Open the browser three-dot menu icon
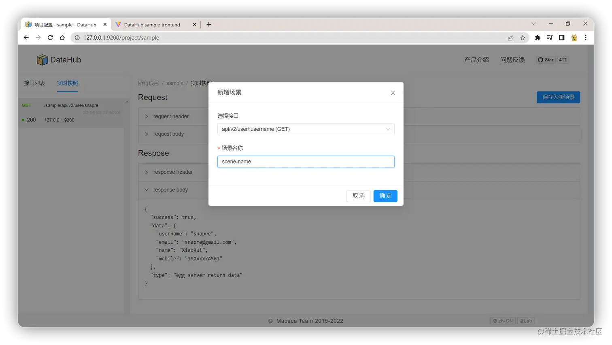Screen dimensions: 612x345 (586, 37)
